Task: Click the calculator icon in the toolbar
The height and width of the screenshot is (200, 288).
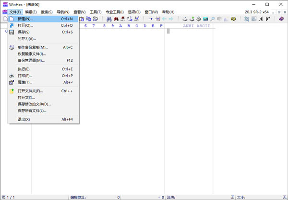Action: click(254, 19)
